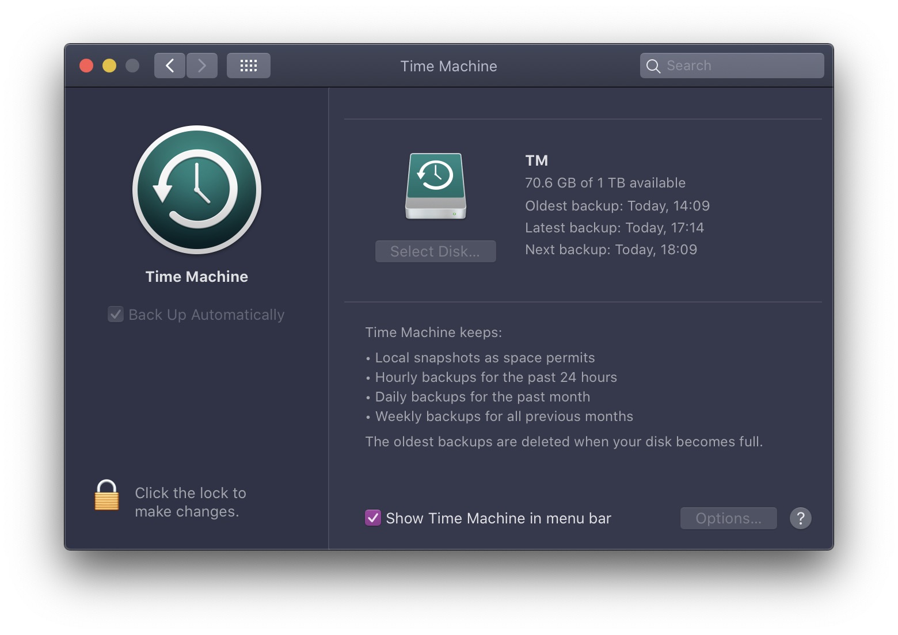Click the Time Machine label under the clock icon
Viewport: 898px width, 635px height.
tap(197, 277)
